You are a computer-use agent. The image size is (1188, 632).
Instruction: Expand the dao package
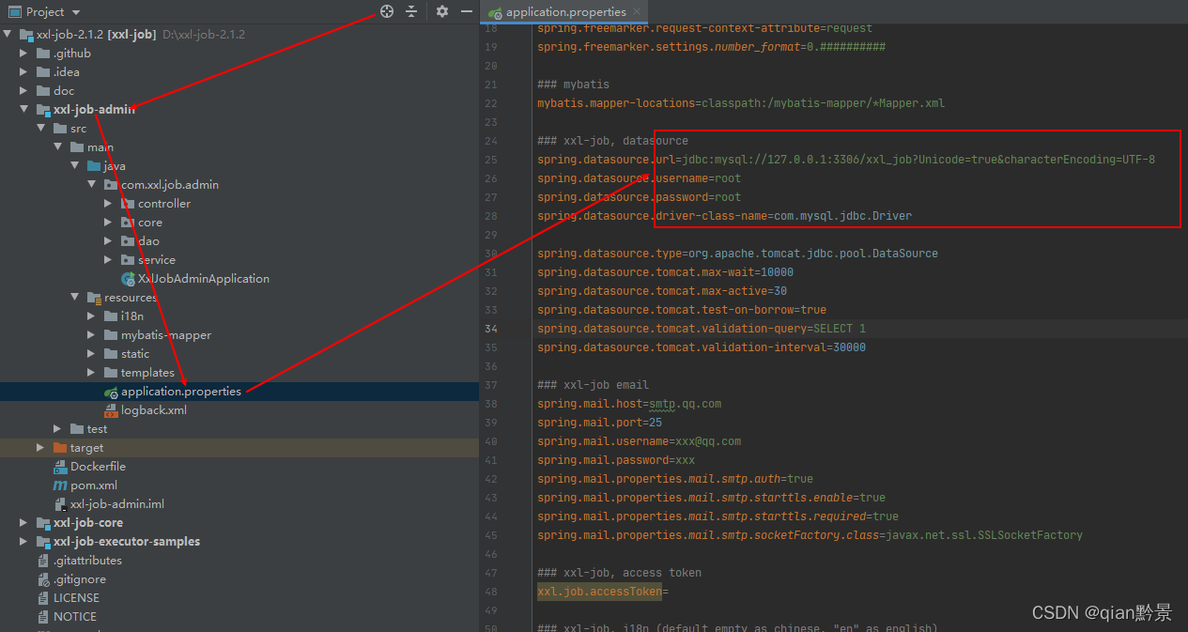click(x=109, y=241)
